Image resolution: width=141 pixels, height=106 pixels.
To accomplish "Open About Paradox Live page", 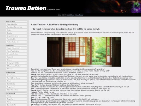I will tap(16, 51).
